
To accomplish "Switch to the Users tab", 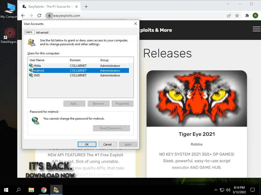I will pyautogui.click(x=29, y=32).
